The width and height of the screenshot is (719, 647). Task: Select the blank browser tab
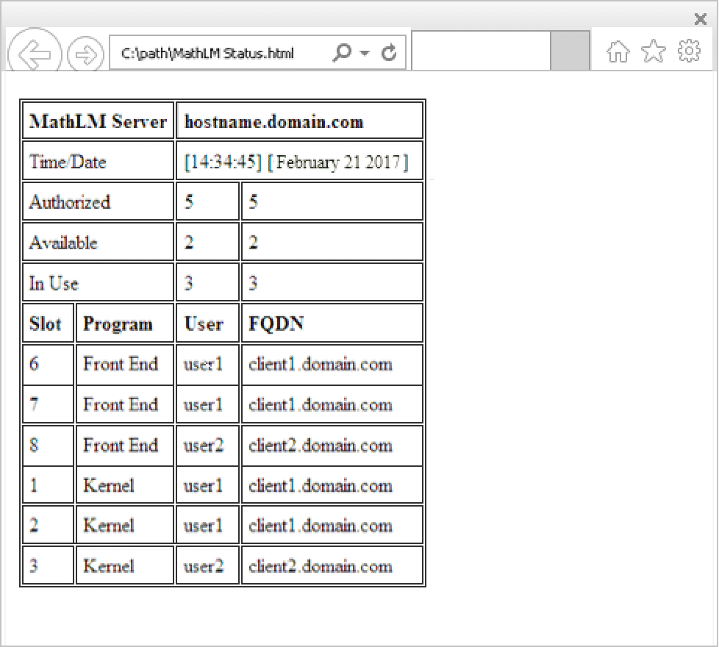point(481,51)
